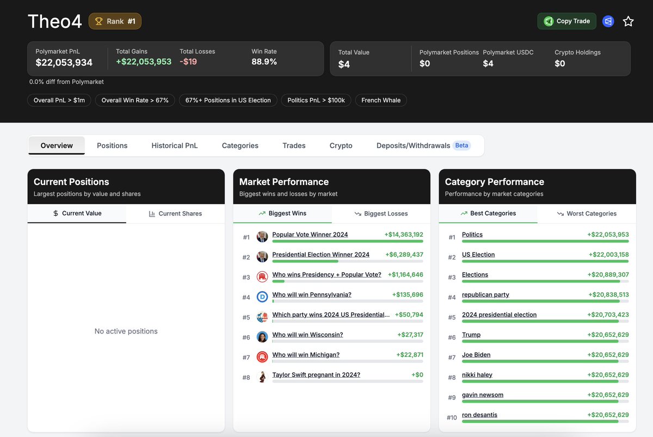Click the star favorite icon
This screenshot has height=437, width=653.
pyautogui.click(x=628, y=21)
